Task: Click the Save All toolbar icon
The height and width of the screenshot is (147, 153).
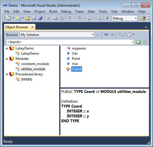Action: click(40, 18)
